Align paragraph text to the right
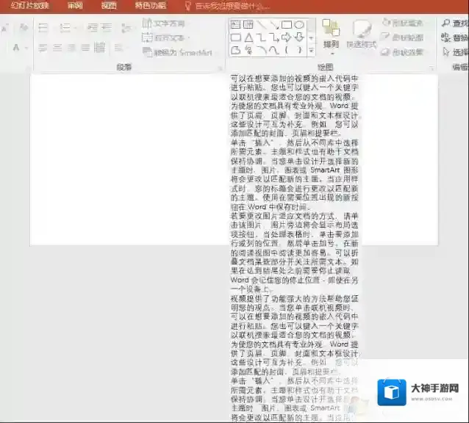469x423 pixels. [71, 48]
